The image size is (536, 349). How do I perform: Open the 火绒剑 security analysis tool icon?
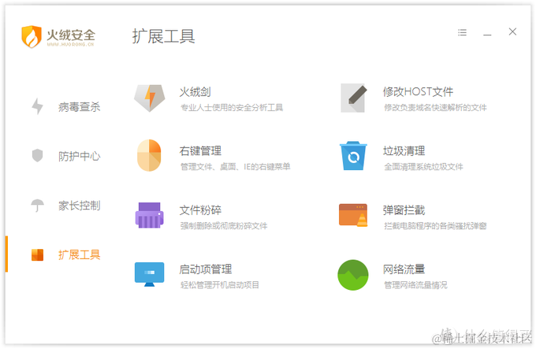point(150,98)
